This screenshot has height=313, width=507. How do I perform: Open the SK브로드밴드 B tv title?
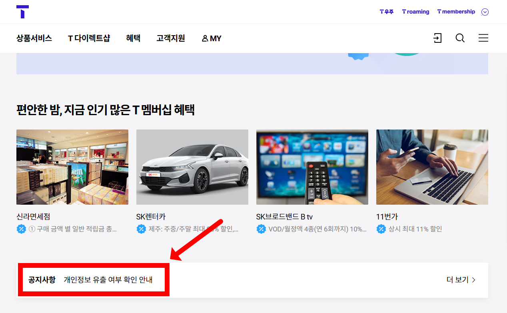coord(284,217)
